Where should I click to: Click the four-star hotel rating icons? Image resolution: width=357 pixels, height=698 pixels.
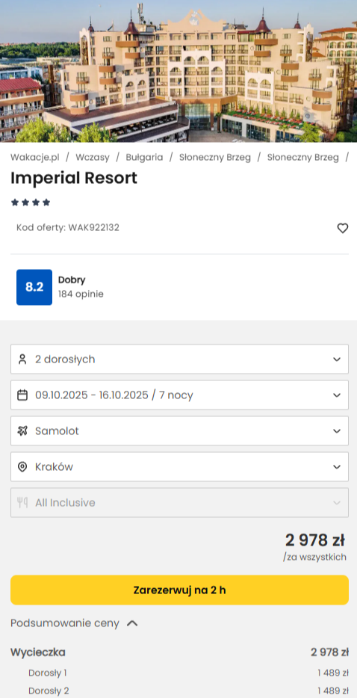(x=31, y=203)
